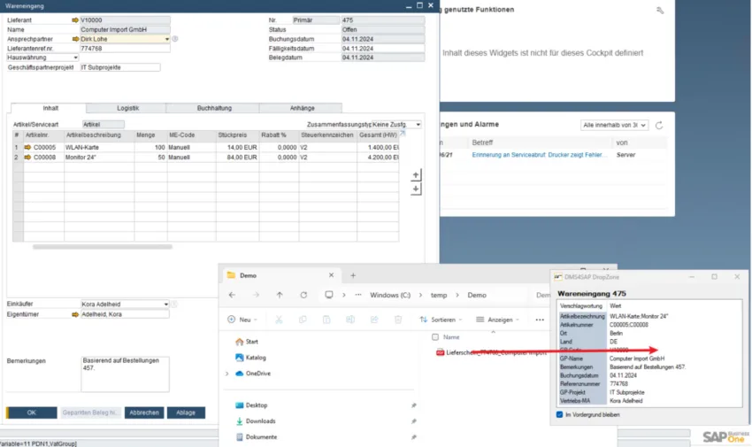This screenshot has width=752, height=447.
Task: Click the Rename icon in explorer toolbar
Action: coord(350,320)
